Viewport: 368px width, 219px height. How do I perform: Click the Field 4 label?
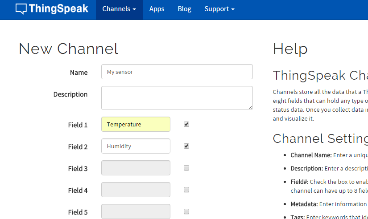point(78,190)
